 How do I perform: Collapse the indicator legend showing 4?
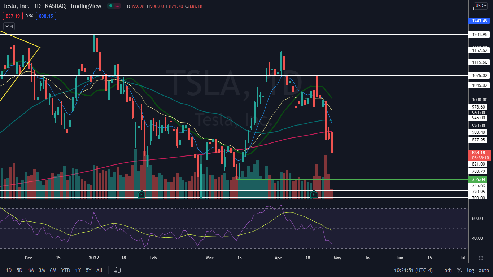9,26
